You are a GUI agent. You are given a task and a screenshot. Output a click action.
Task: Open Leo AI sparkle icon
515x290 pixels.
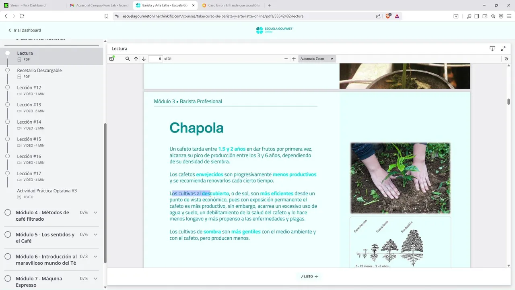click(x=493, y=16)
